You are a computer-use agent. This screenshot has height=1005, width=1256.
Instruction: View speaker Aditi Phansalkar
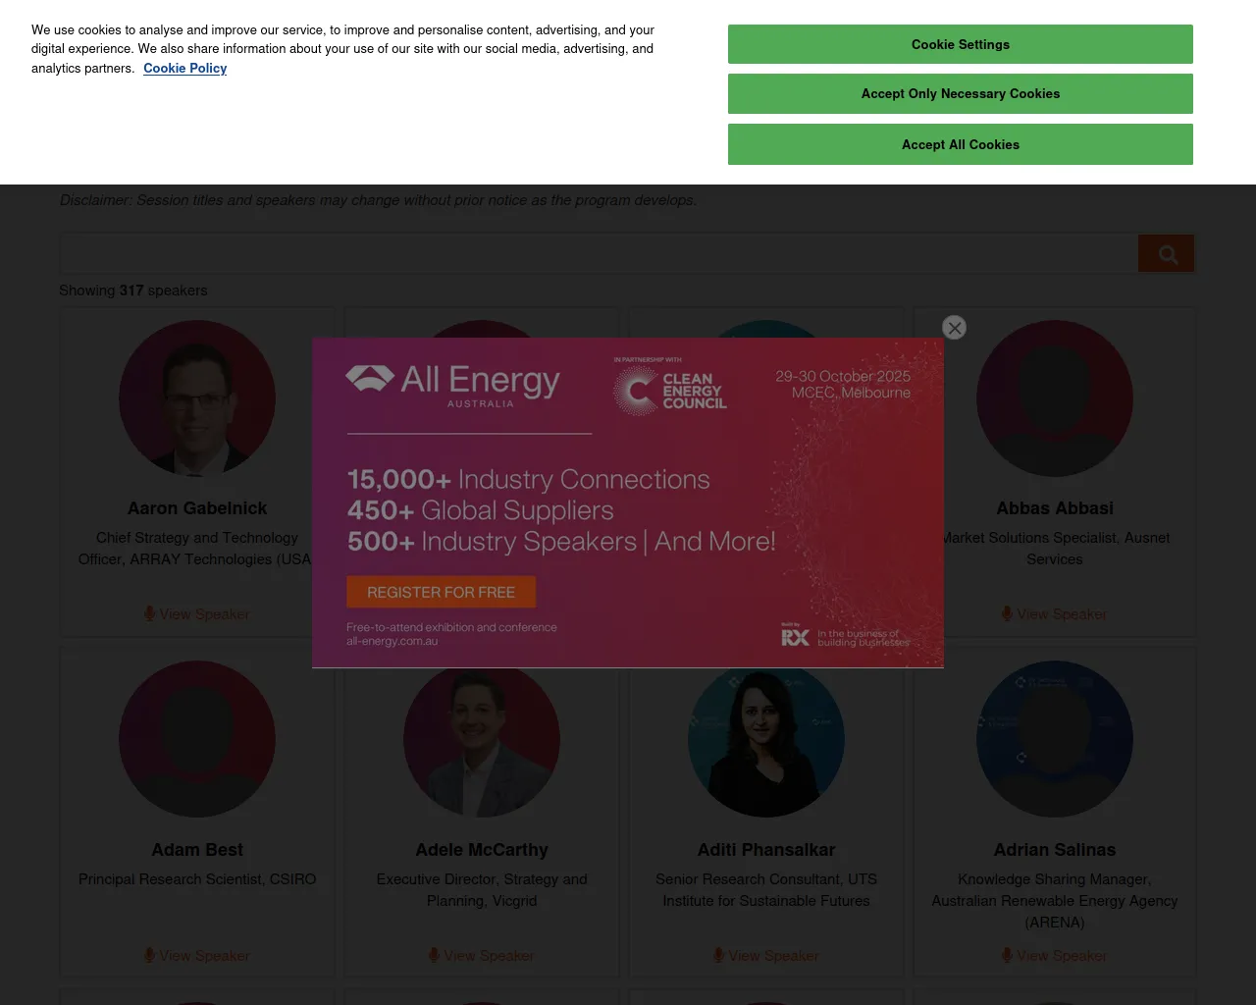766,956
